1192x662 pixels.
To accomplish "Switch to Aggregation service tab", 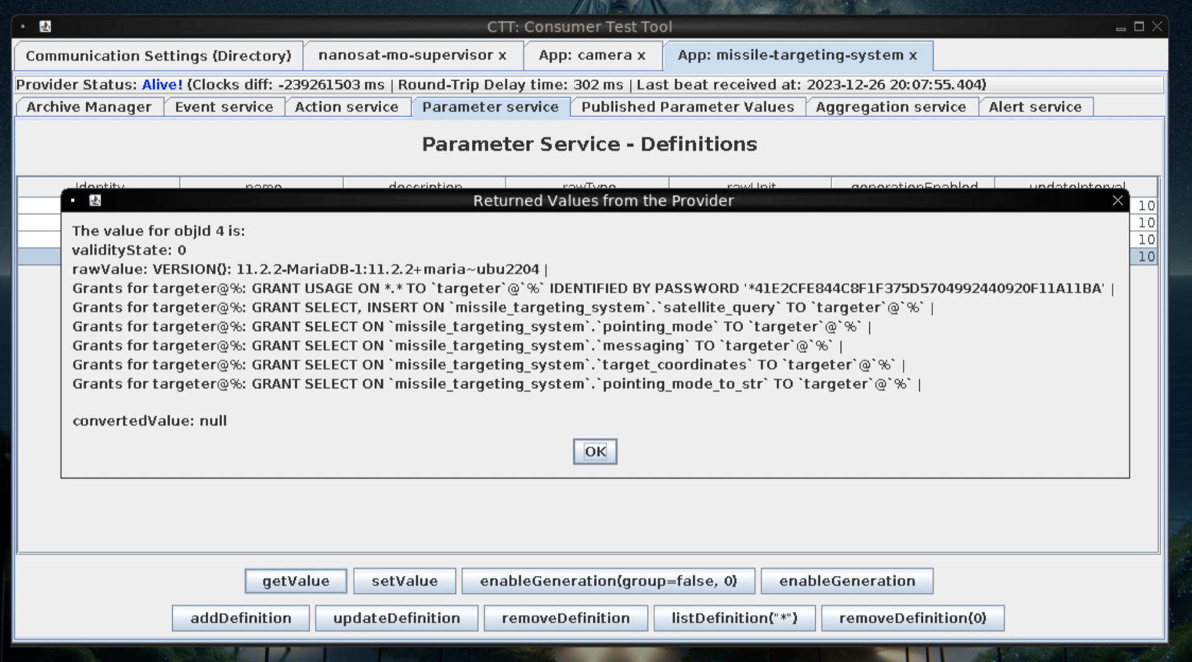I will pyautogui.click(x=890, y=107).
